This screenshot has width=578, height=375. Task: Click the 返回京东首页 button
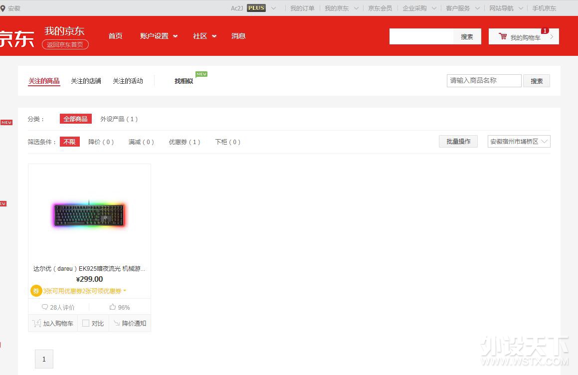point(65,44)
